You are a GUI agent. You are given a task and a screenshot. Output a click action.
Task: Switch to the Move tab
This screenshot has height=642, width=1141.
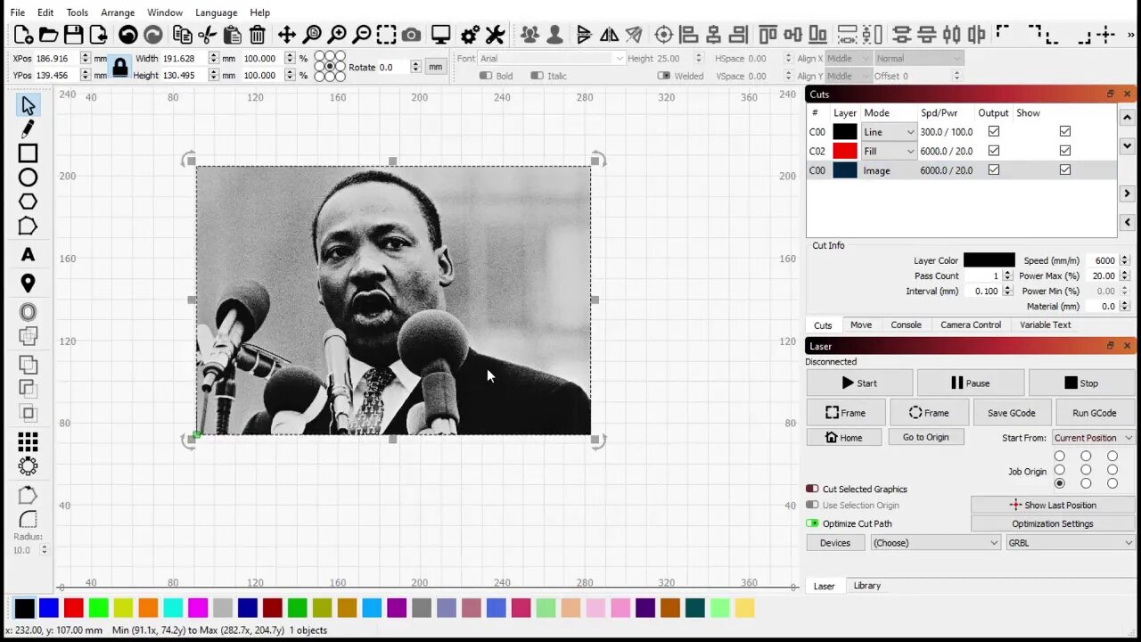click(861, 325)
